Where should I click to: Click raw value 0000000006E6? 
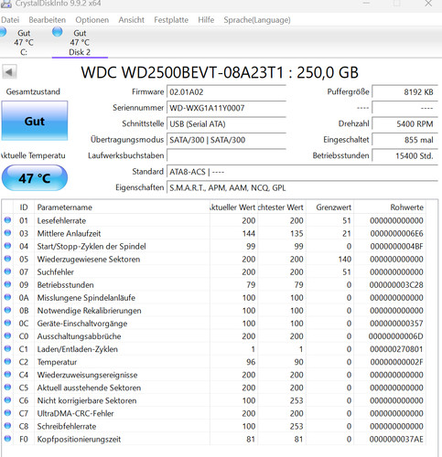click(396, 233)
